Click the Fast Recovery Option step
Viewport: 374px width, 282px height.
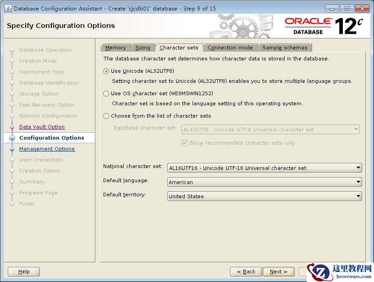pos(47,105)
